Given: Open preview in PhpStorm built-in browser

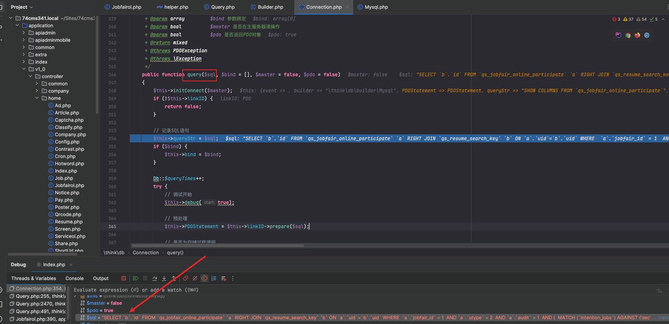Looking at the screenshot, I should (618, 35).
